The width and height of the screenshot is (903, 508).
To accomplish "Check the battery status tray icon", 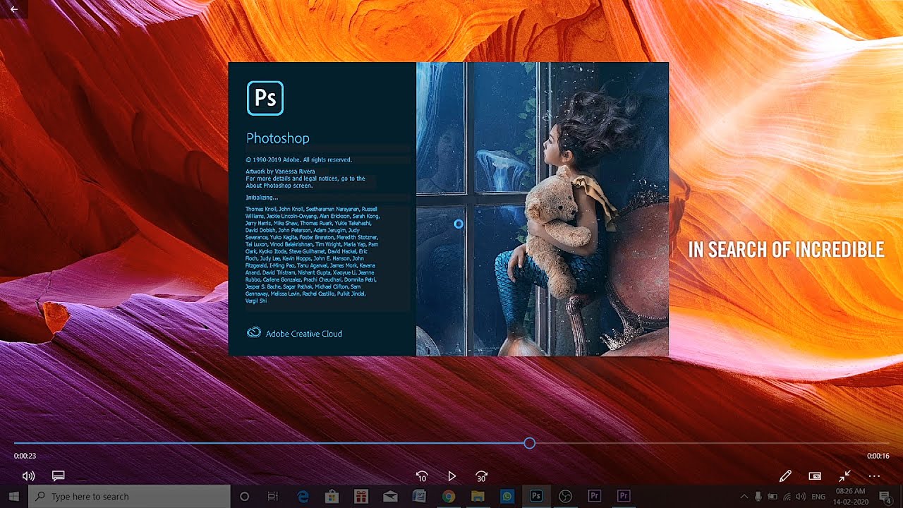I will 772,497.
